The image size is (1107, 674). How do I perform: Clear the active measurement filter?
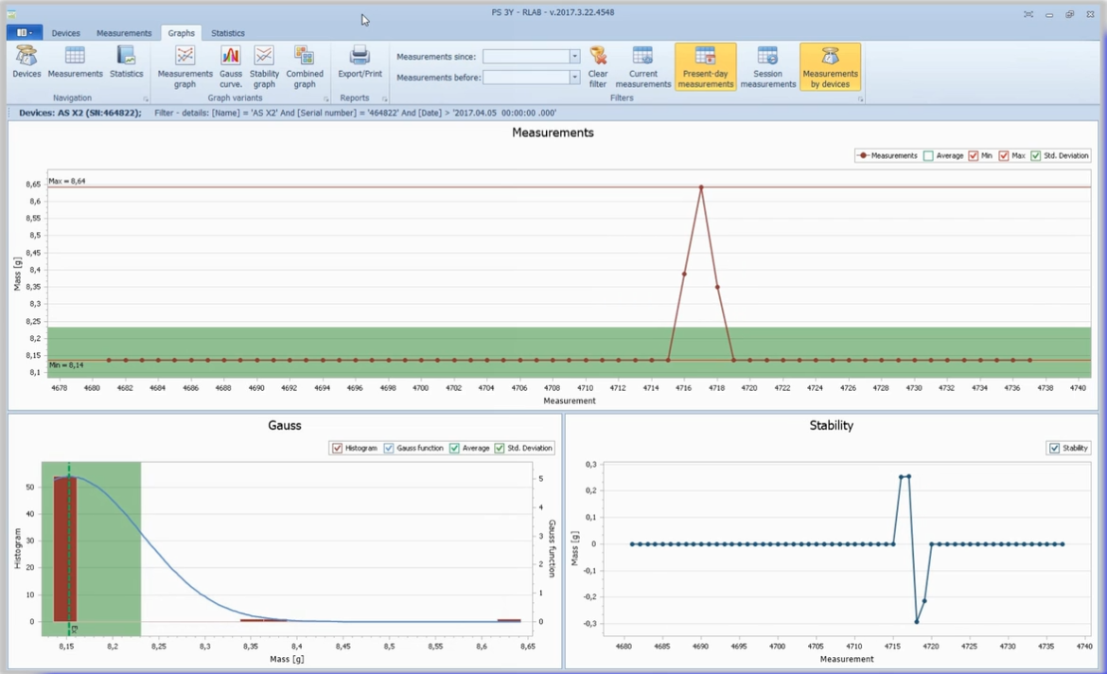click(598, 64)
